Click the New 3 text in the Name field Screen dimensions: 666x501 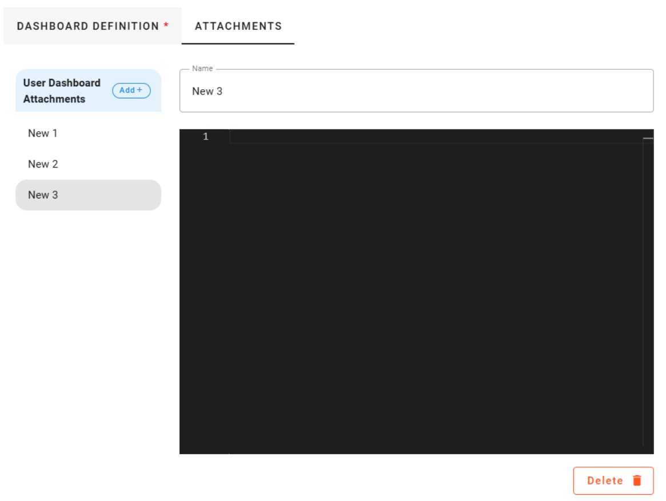pyautogui.click(x=207, y=92)
